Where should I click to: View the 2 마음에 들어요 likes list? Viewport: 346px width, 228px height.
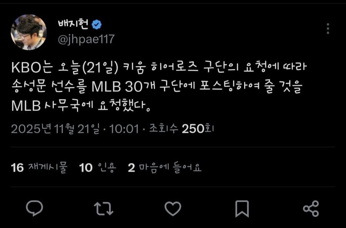(x=165, y=167)
